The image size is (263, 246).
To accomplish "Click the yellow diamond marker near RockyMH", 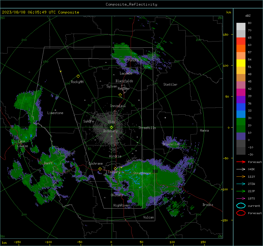I will pos(78,76).
